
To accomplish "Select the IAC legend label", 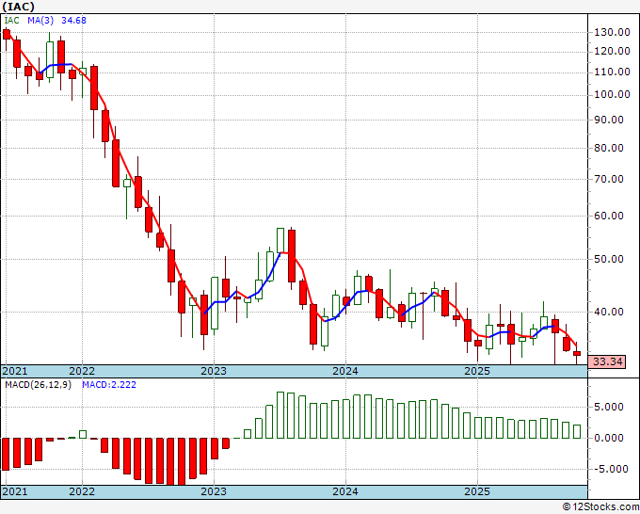I will pyautogui.click(x=12, y=21).
